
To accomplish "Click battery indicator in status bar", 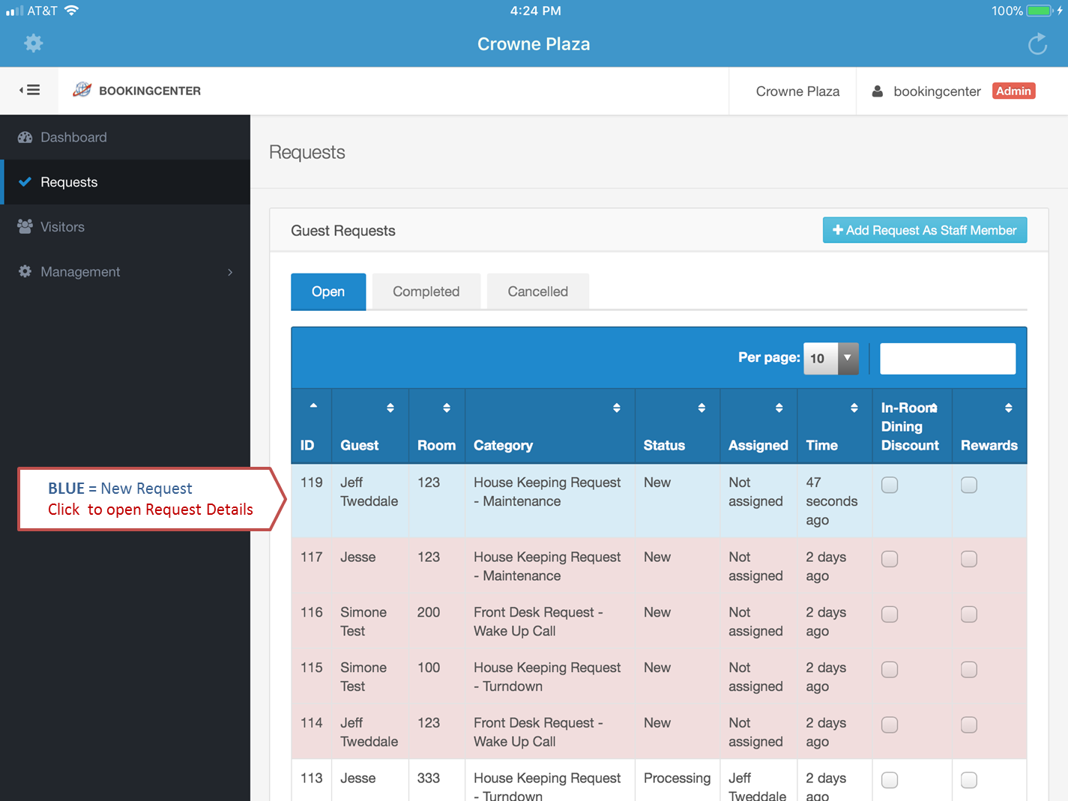I will 1040,10.
